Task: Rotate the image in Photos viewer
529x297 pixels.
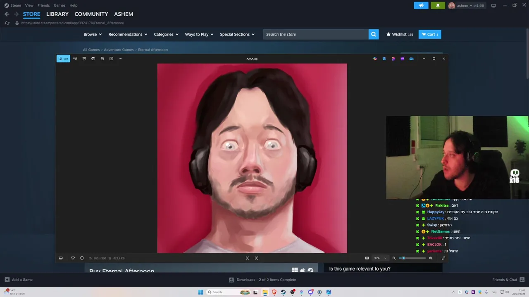Action: point(75,59)
